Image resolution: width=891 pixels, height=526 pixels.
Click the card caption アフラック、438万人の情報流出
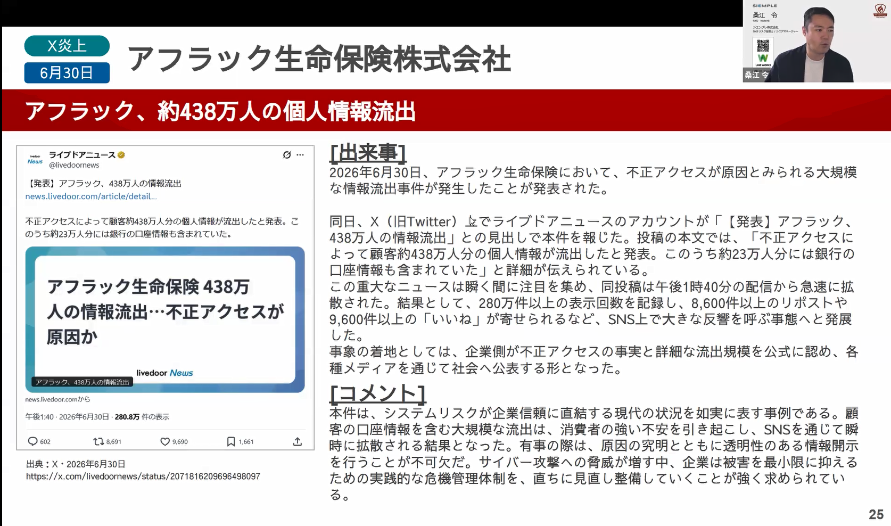pos(82,382)
